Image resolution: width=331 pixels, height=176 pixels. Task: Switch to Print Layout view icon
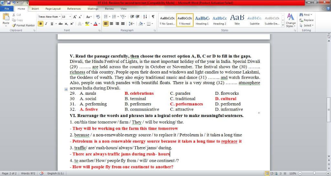[267, 173]
